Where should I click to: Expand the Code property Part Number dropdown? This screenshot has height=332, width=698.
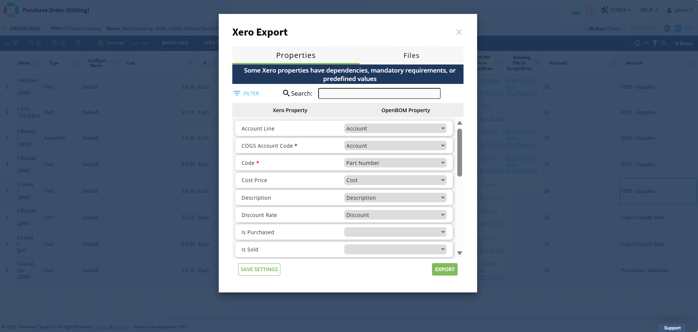click(395, 163)
